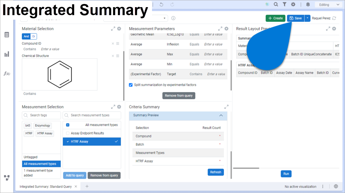Open the gear icon on Material Selection panel
345x193 pixels.
pos(119,29)
